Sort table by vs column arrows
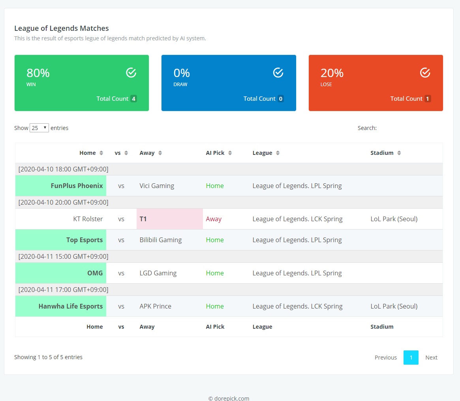The height and width of the screenshot is (401, 460). (x=126, y=153)
